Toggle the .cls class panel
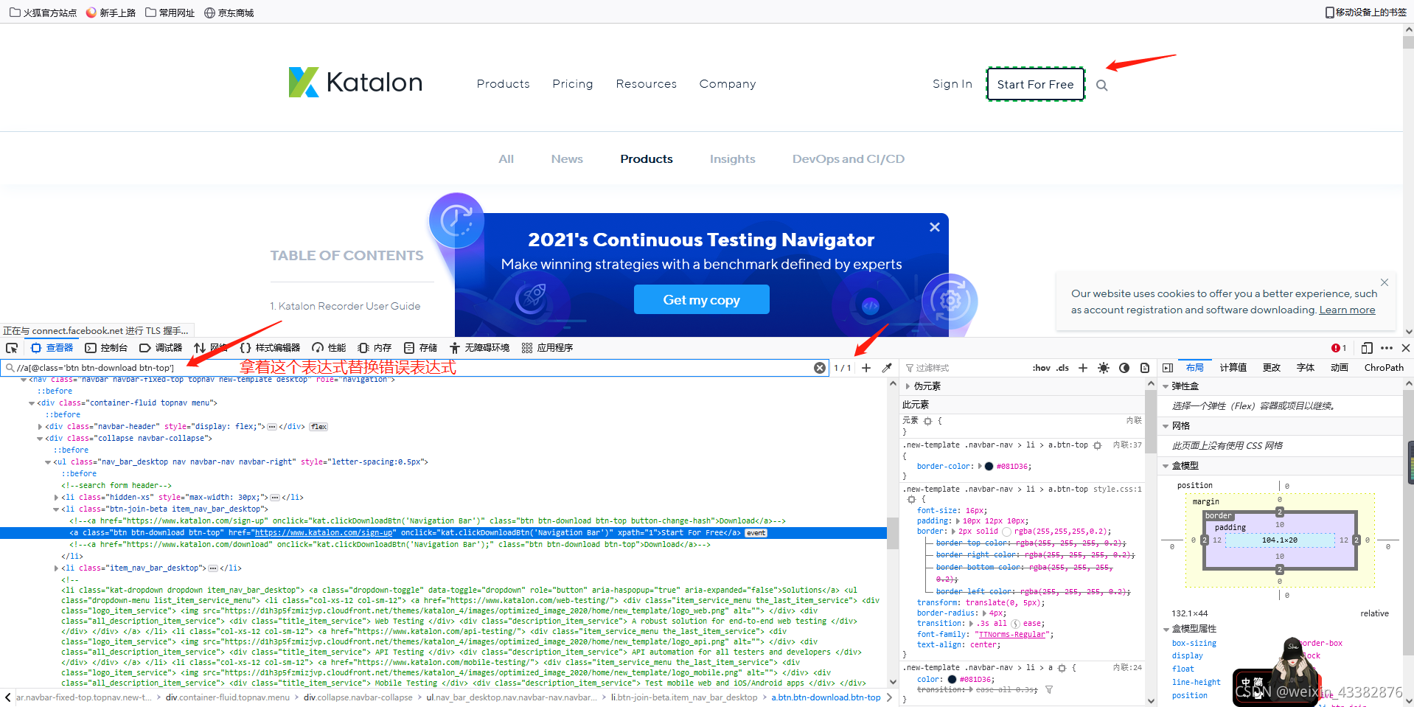 pos(1062,368)
